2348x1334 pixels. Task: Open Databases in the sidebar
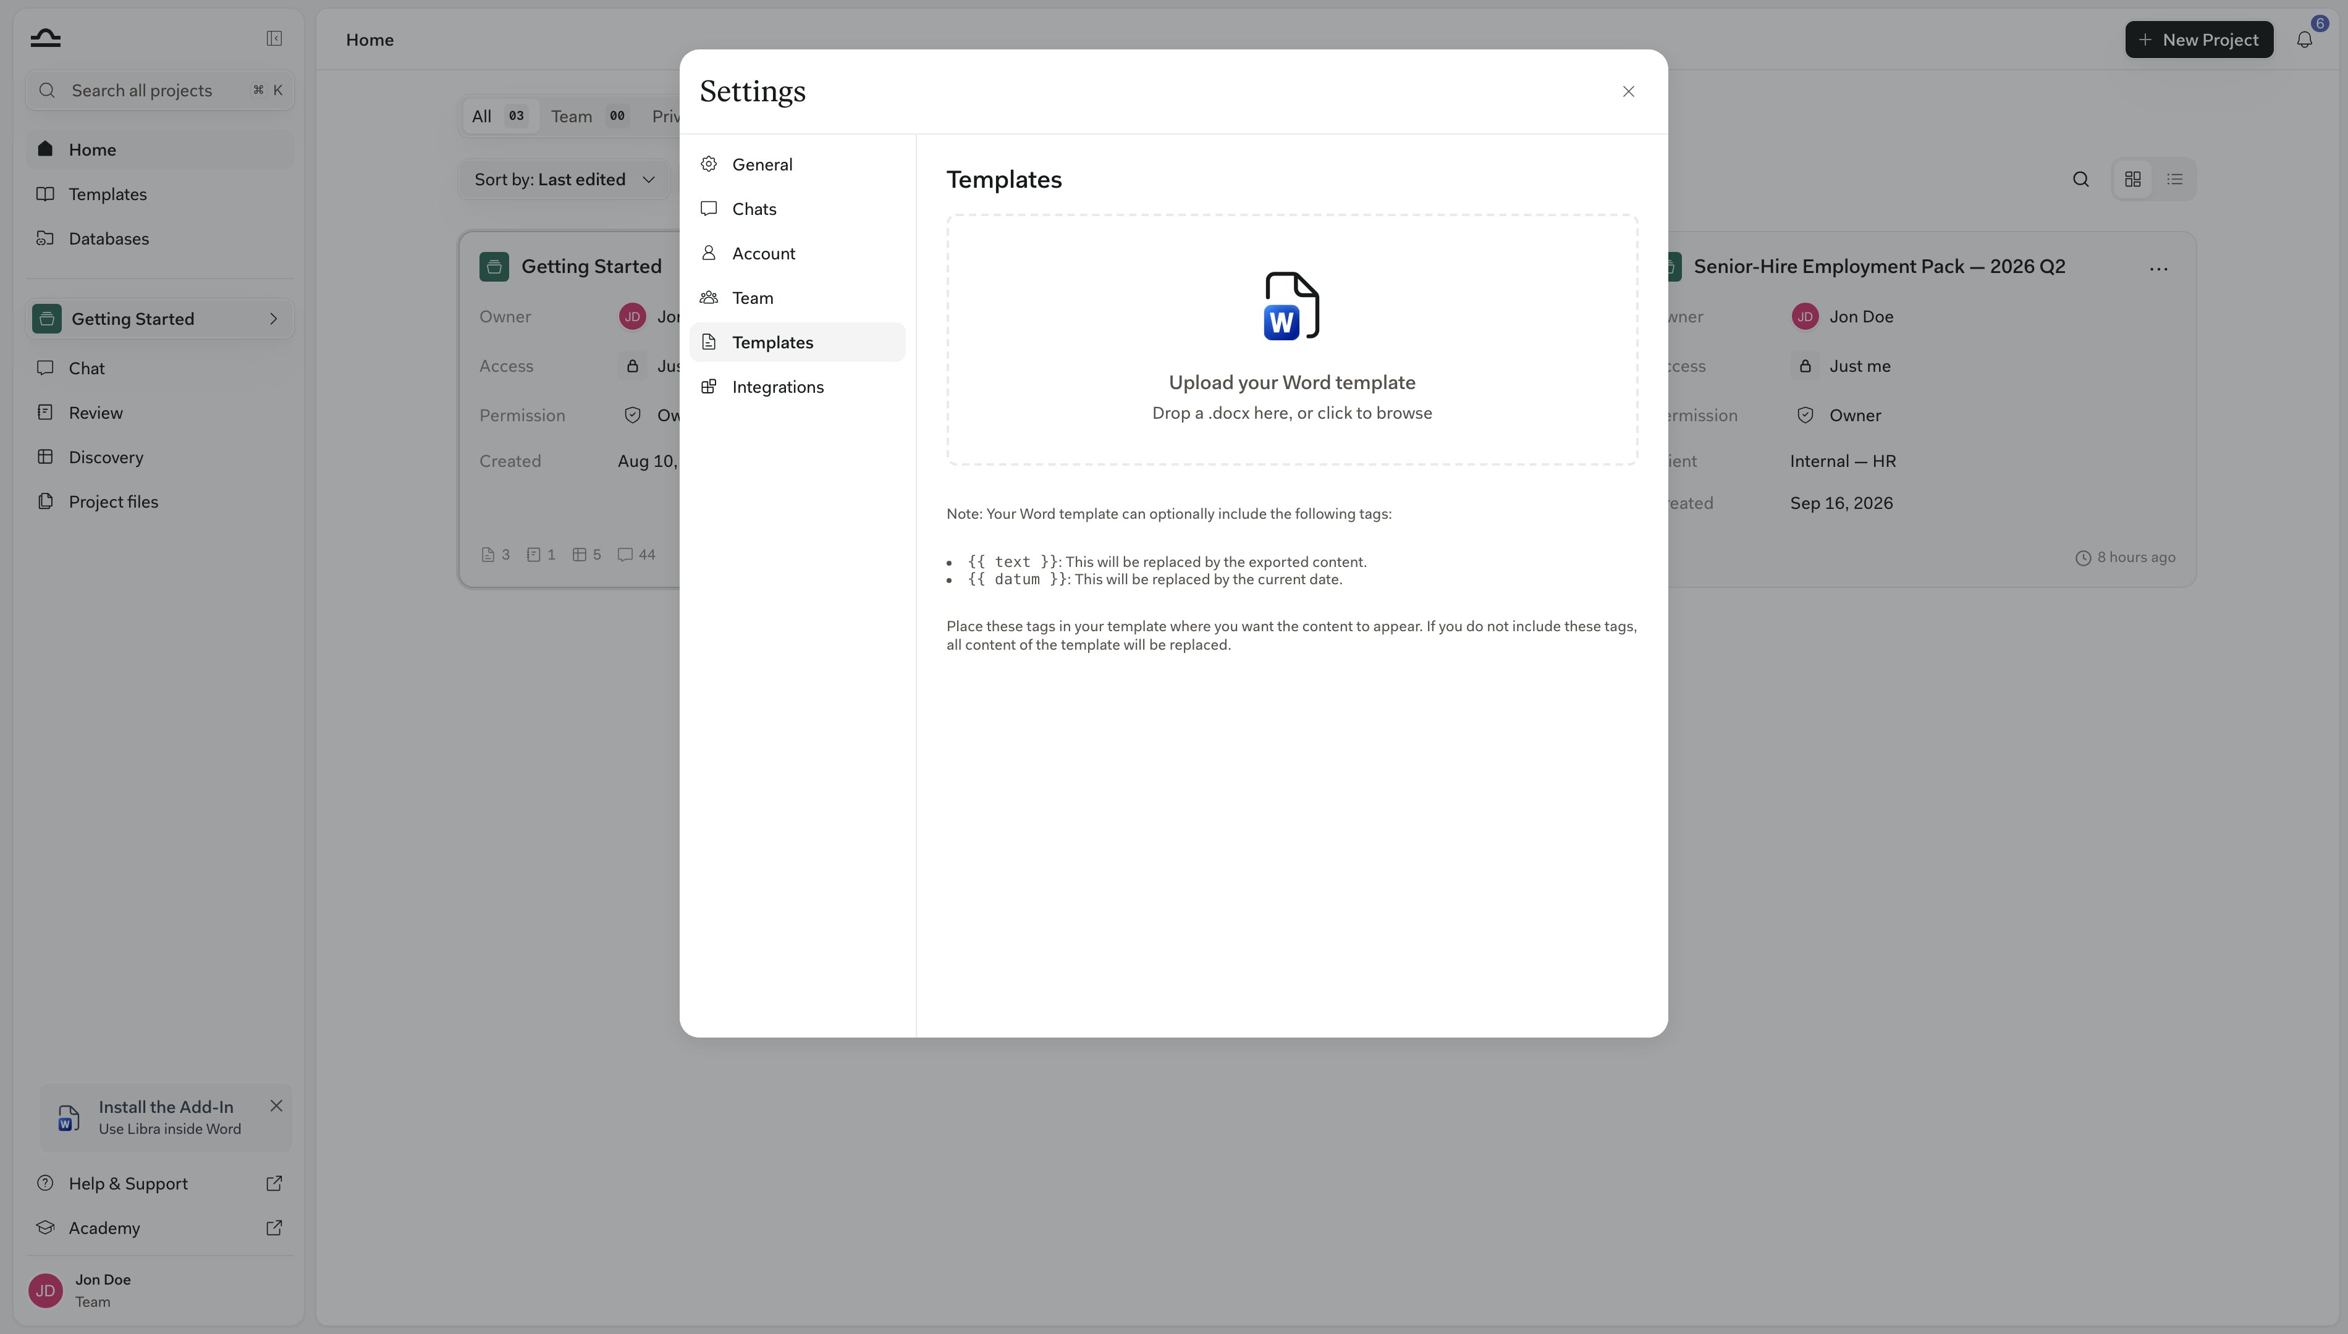pos(159,238)
